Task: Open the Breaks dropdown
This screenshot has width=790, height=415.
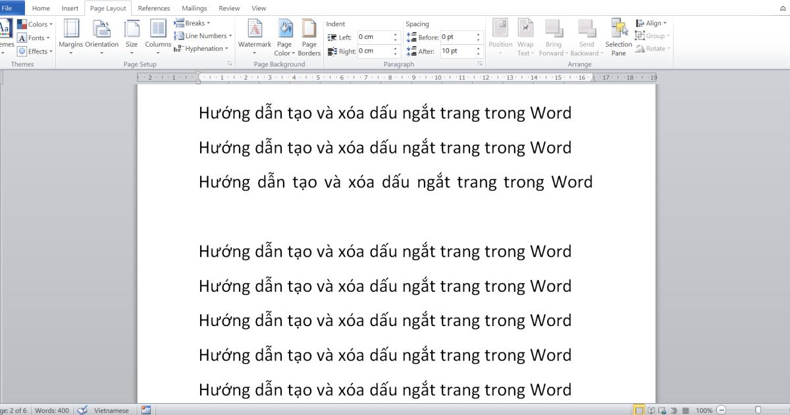Action: pyautogui.click(x=193, y=23)
